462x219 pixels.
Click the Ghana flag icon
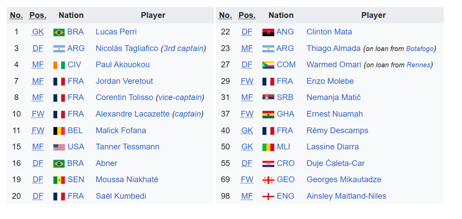point(268,114)
